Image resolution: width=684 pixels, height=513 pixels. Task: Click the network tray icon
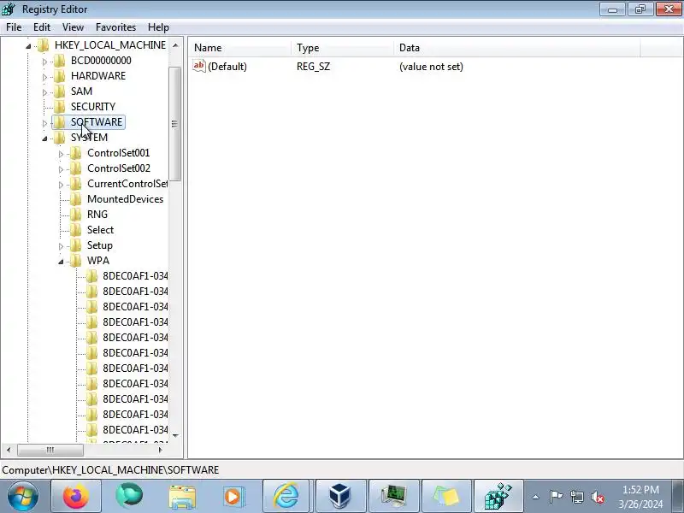click(576, 497)
